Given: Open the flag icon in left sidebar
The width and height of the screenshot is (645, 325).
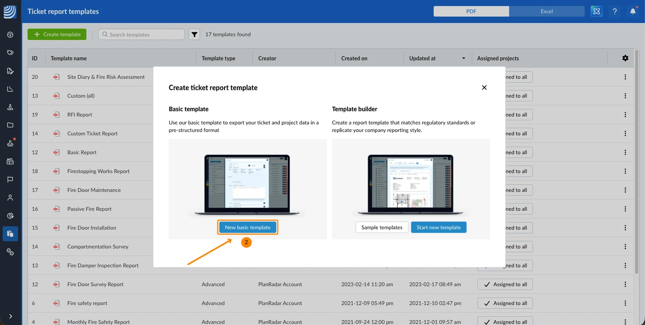Looking at the screenshot, I should click(x=10, y=180).
